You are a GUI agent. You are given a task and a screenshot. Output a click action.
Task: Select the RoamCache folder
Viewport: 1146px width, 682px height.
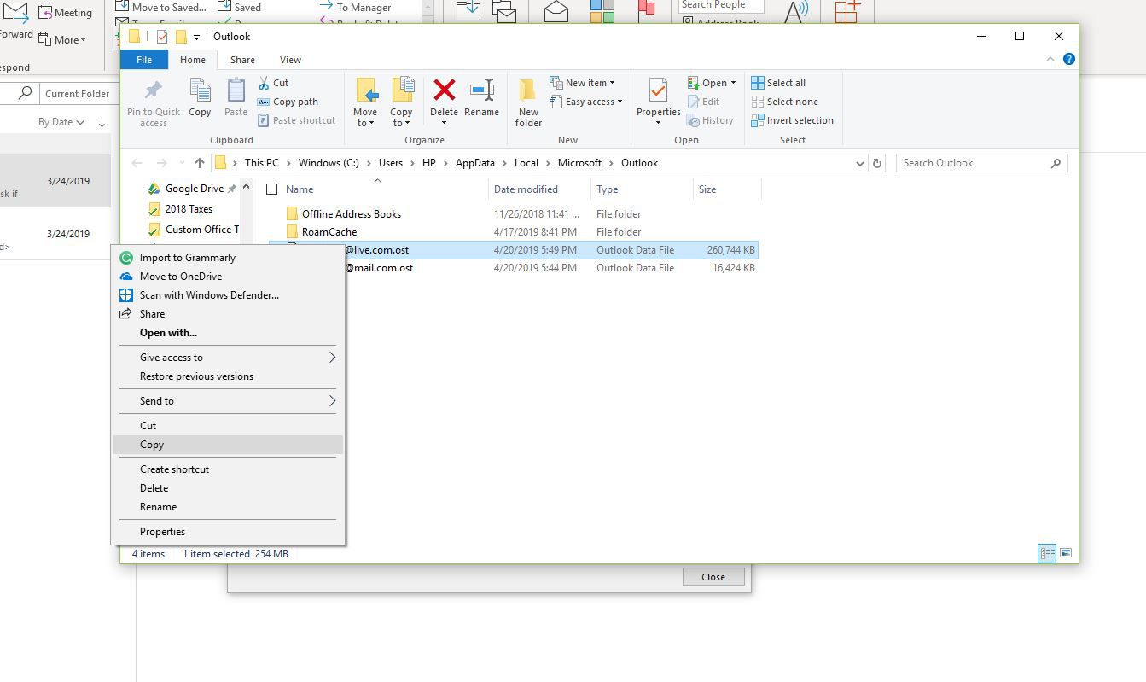[x=329, y=232]
